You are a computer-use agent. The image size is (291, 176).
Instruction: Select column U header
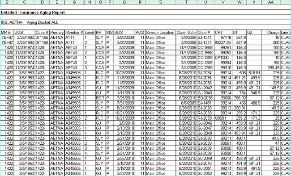[205, 2]
